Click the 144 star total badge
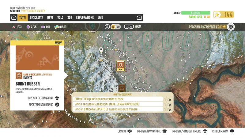Screen dimensions: 245x138 pyautogui.click(x=224, y=15)
